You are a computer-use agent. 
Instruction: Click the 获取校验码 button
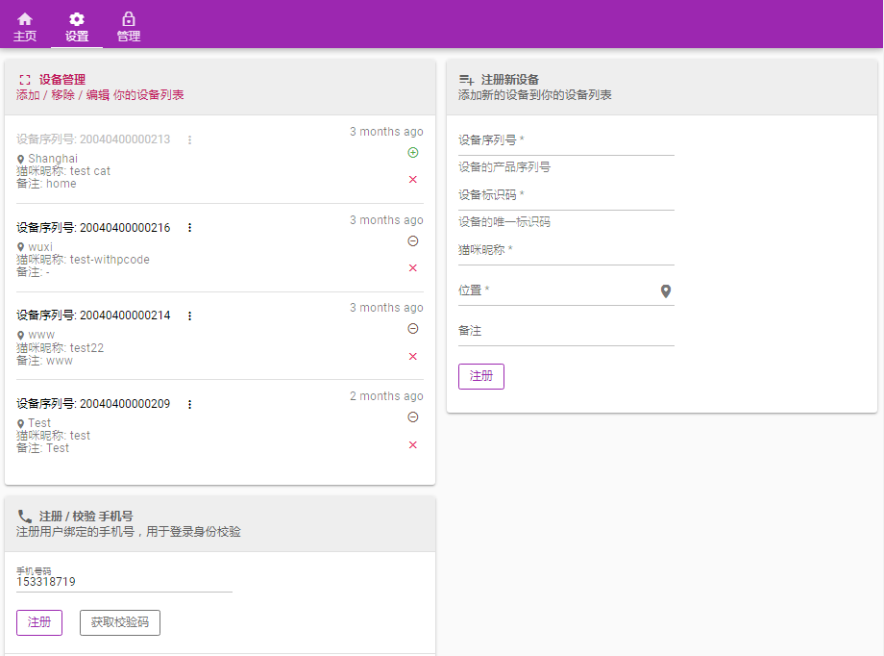(120, 623)
